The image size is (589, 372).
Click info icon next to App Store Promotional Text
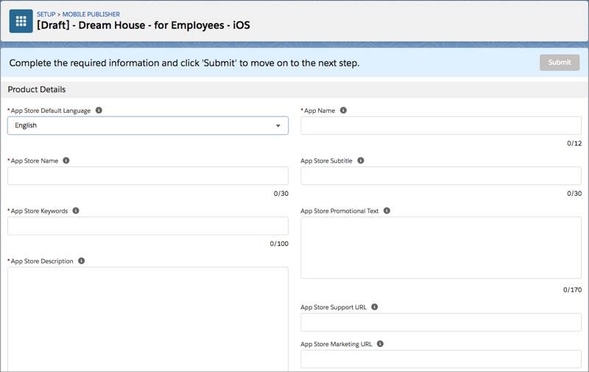[x=387, y=211]
